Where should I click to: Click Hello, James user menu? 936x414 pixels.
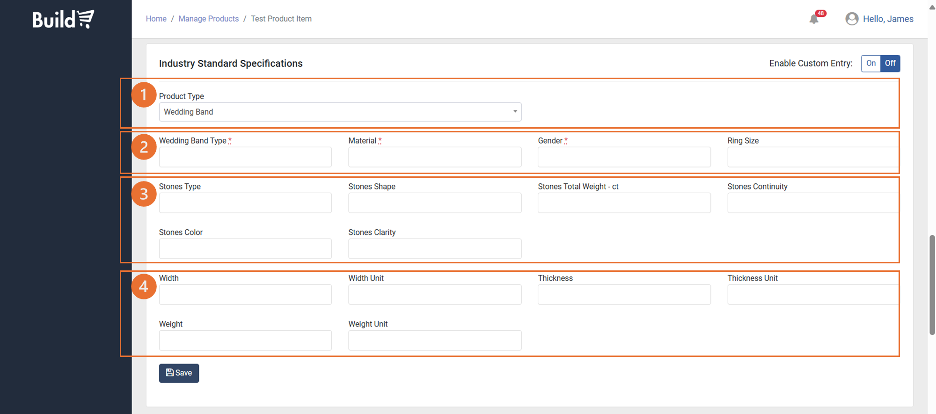pyautogui.click(x=888, y=19)
